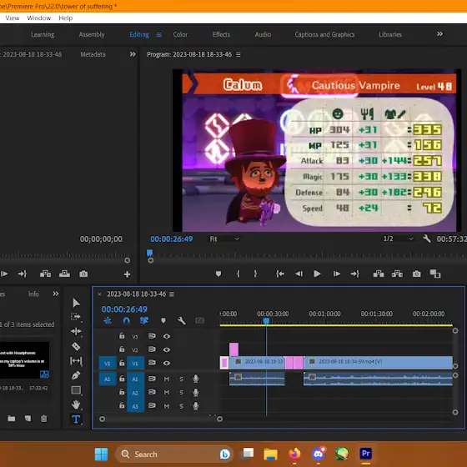Open the Help menu
The image size is (467, 467).
[66, 18]
